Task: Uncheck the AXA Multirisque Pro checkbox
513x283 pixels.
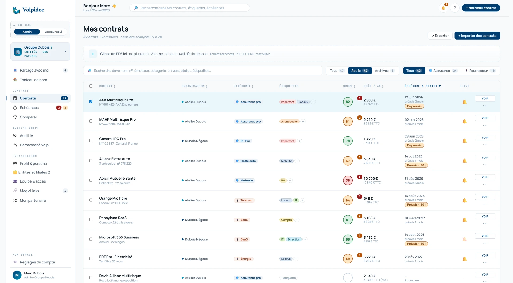Action: point(91,102)
